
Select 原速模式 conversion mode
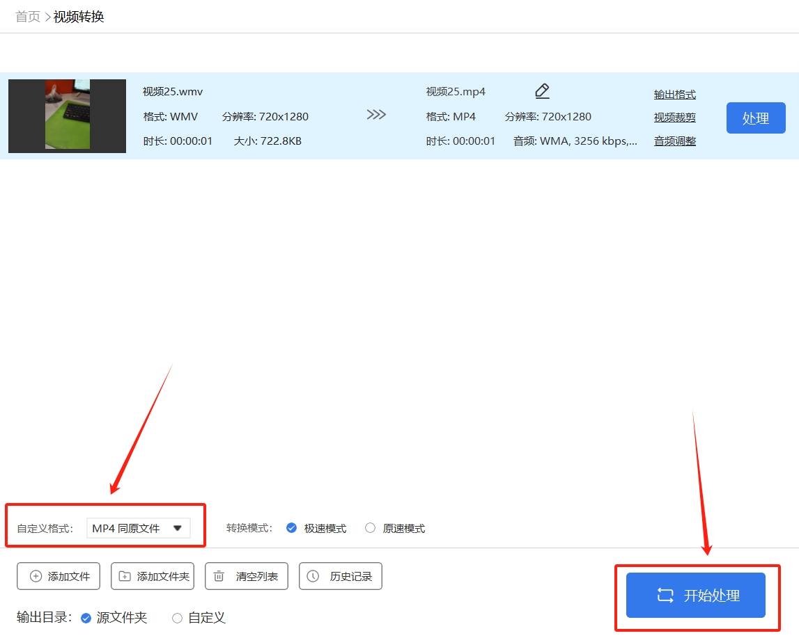371,528
